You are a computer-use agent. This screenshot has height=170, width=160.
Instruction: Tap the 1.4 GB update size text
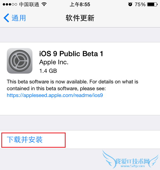[48, 71]
